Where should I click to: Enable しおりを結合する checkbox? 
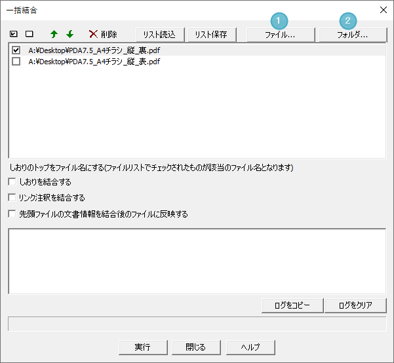pos(12,181)
